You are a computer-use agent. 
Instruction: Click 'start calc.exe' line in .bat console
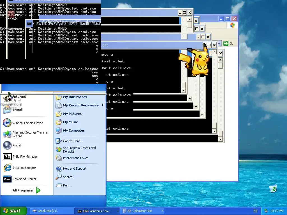(x=116, y=68)
